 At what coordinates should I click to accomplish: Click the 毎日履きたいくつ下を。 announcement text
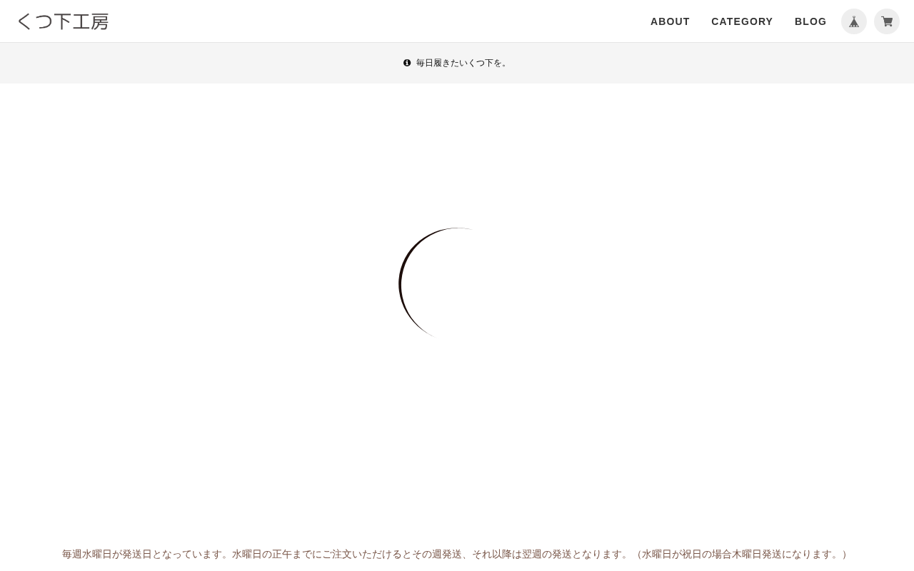coord(463,63)
